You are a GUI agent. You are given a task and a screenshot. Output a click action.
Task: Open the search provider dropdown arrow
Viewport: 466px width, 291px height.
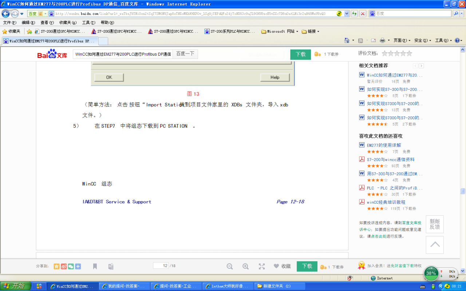tap(463, 13)
